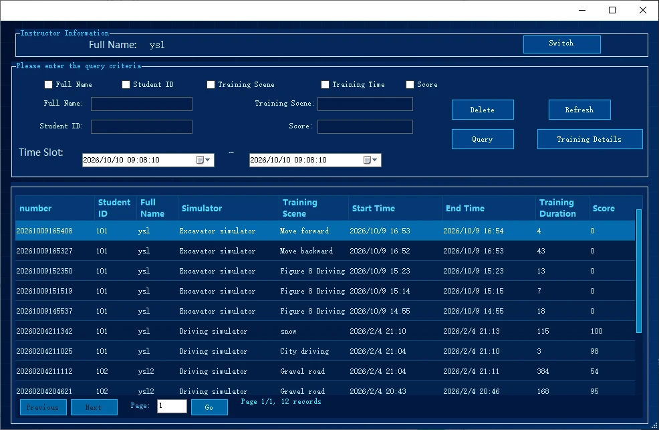Enable the Score filter checkbox
659x430 pixels.
[410, 84]
